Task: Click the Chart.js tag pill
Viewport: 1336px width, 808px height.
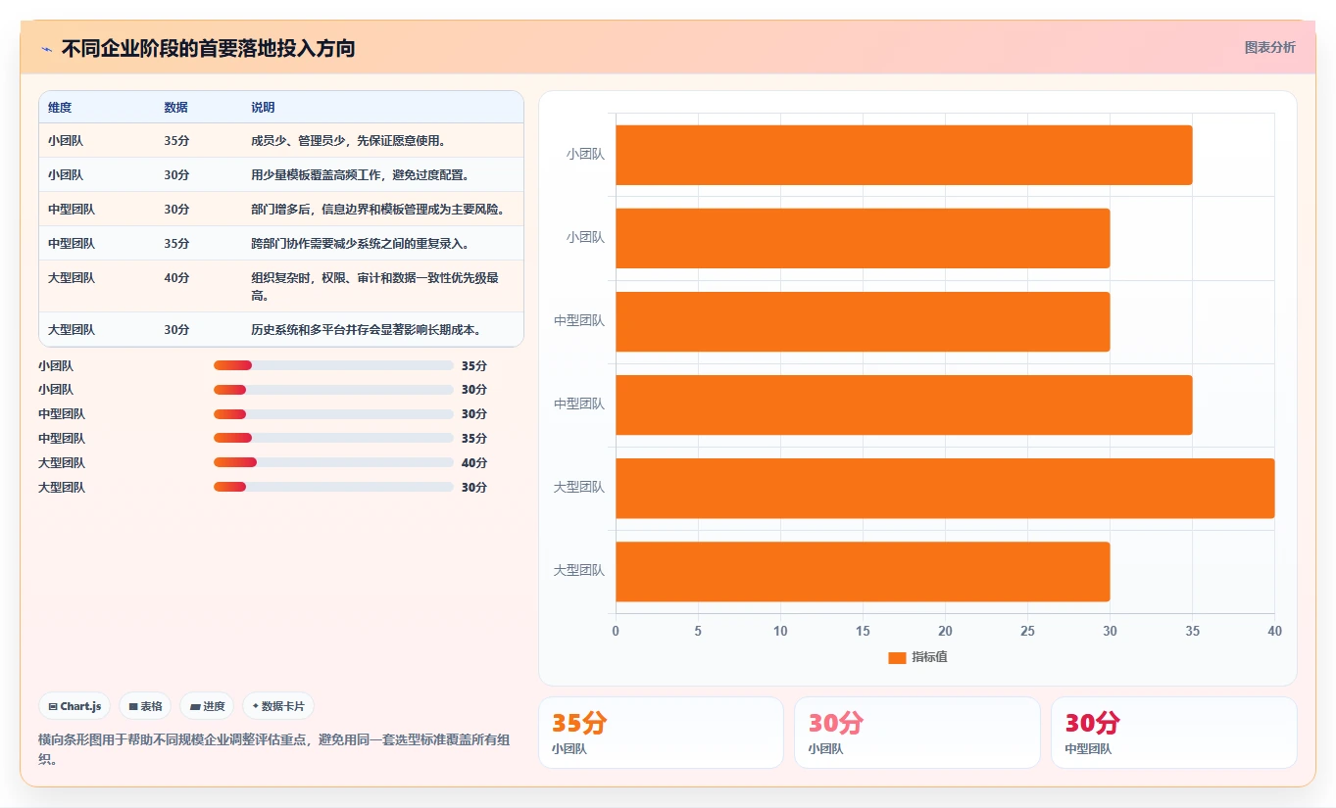Action: (x=74, y=706)
